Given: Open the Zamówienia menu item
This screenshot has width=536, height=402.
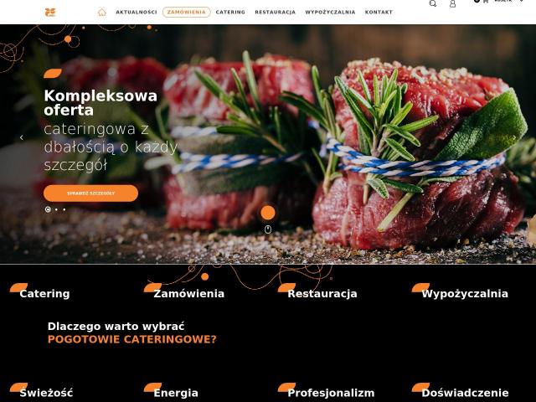Looking at the screenshot, I should click(x=186, y=12).
